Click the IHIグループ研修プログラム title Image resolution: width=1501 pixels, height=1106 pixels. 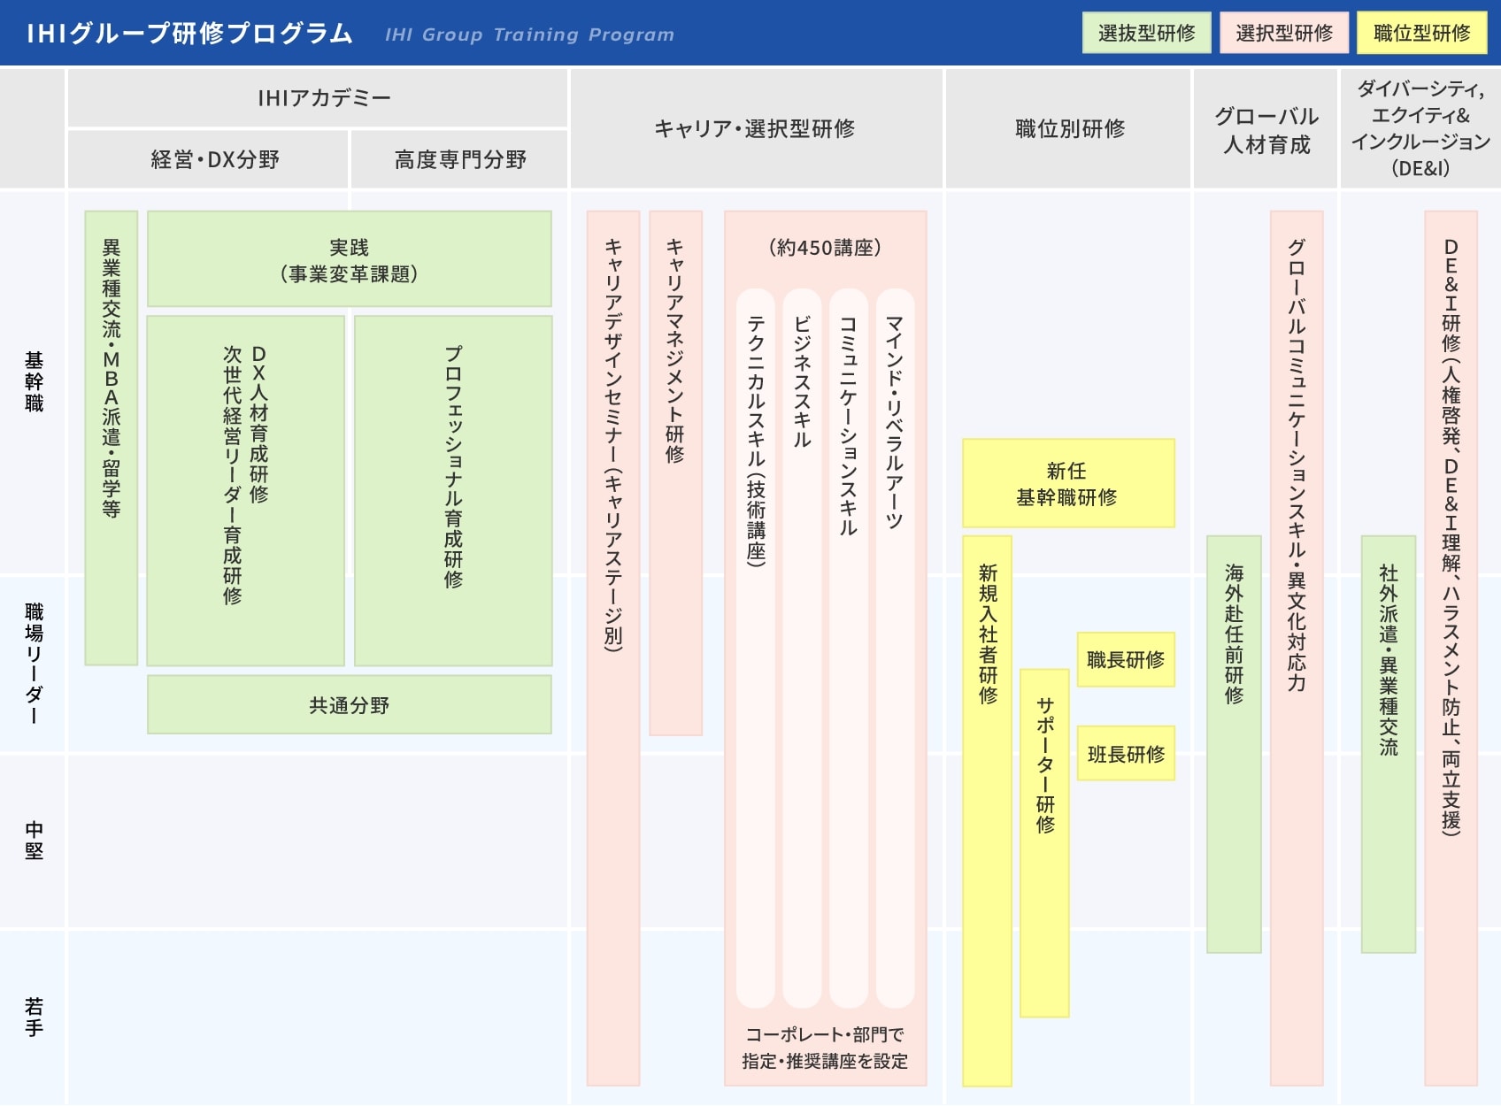tap(189, 34)
